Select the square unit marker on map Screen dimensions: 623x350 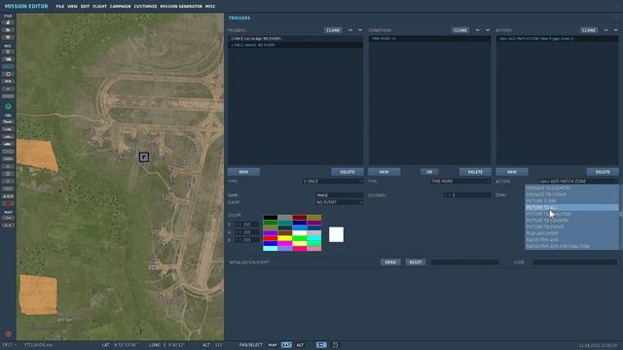coord(144,157)
